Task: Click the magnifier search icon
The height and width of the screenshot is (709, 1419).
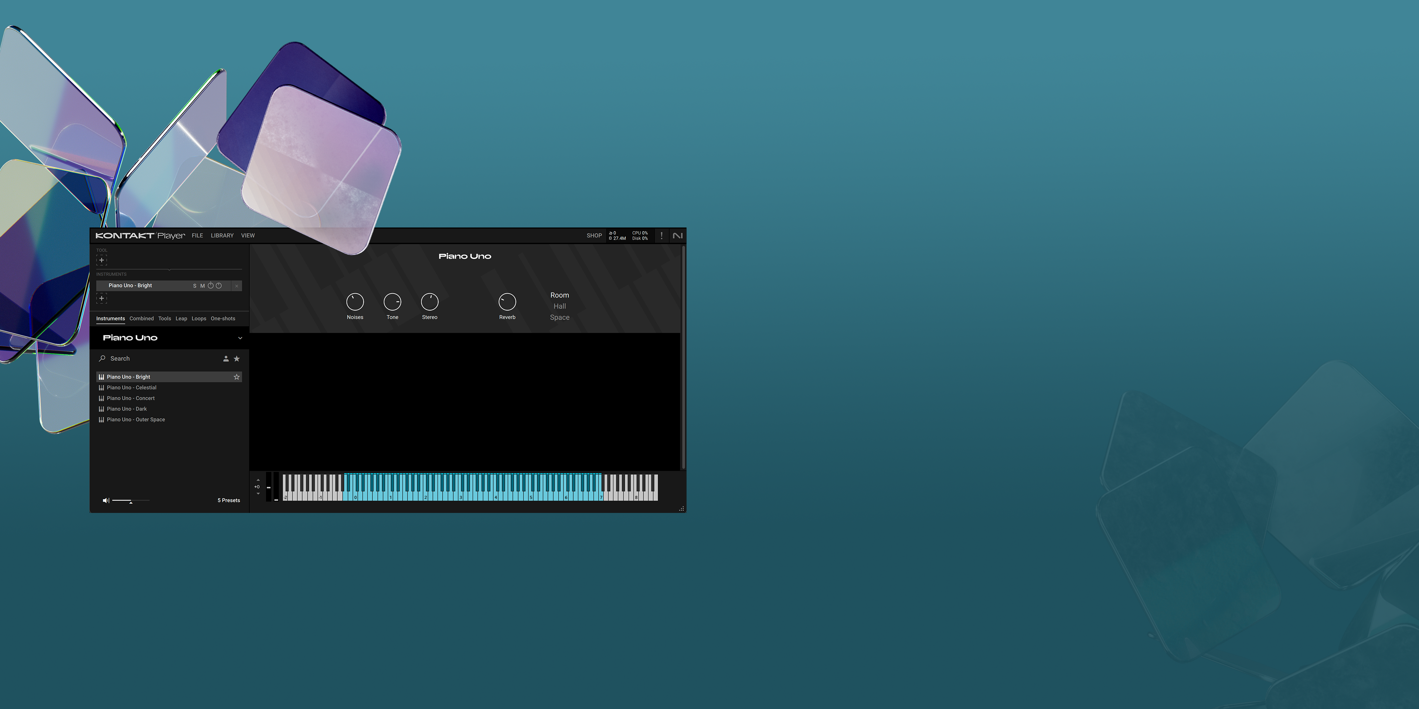Action: [102, 358]
